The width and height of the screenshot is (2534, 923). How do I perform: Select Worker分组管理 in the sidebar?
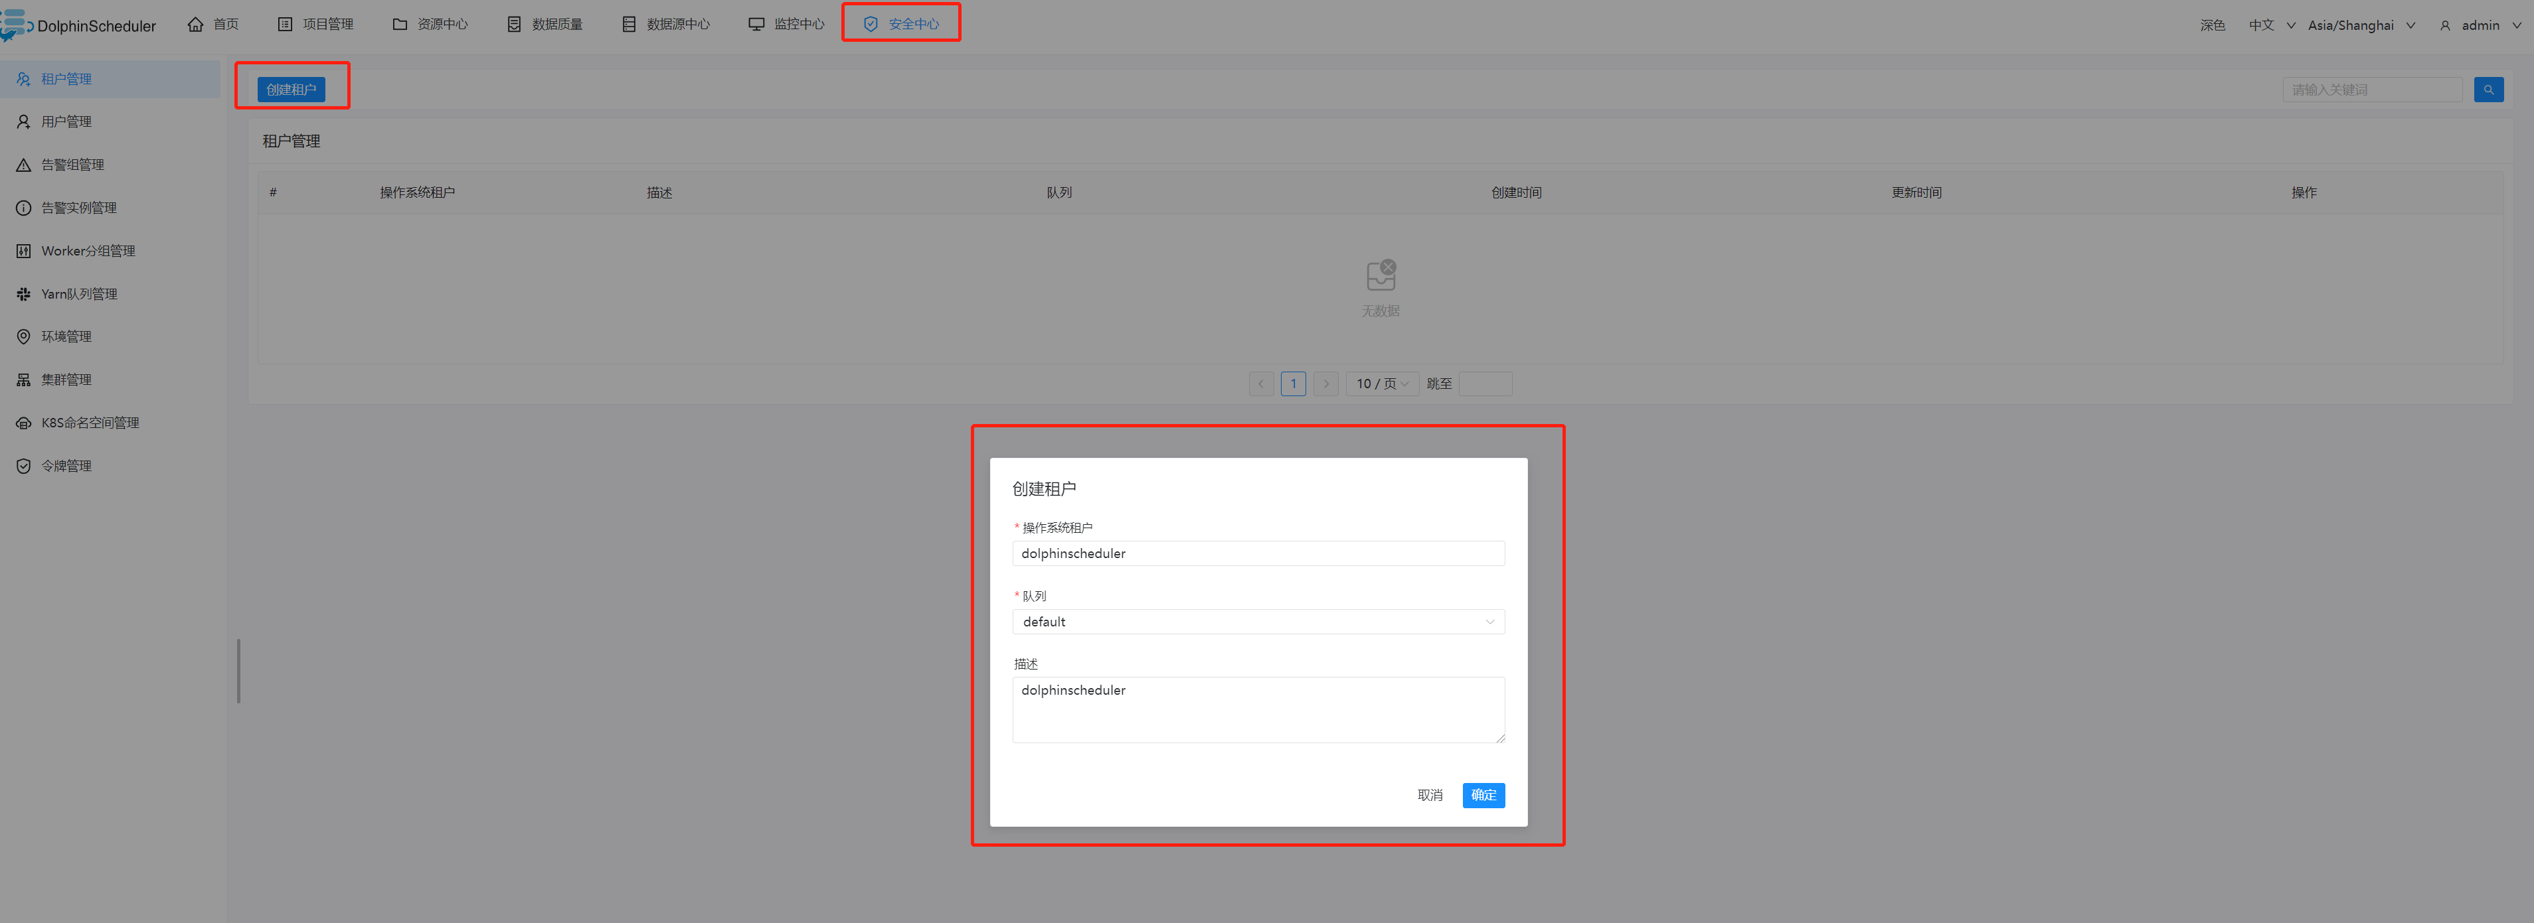pos(110,251)
